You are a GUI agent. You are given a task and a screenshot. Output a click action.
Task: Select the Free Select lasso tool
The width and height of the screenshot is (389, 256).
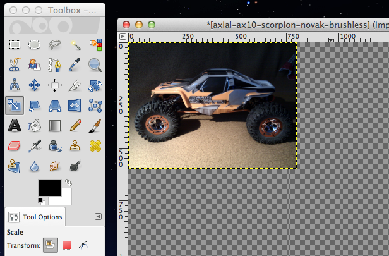(55, 44)
